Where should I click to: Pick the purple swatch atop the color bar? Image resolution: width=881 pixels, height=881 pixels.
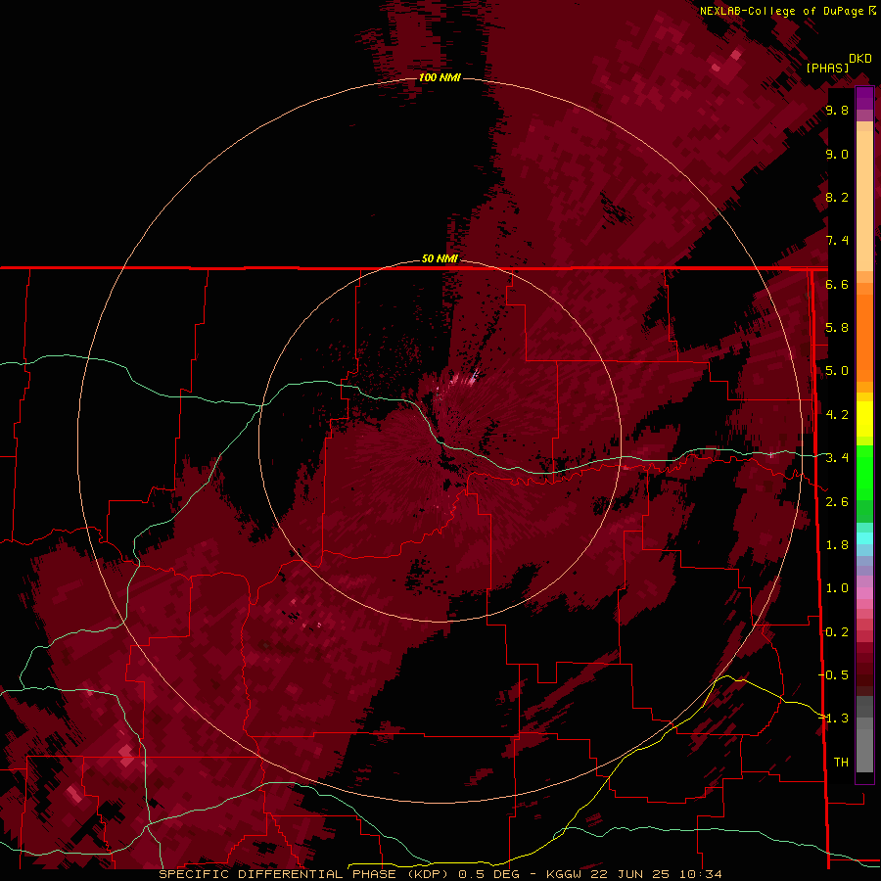point(864,98)
